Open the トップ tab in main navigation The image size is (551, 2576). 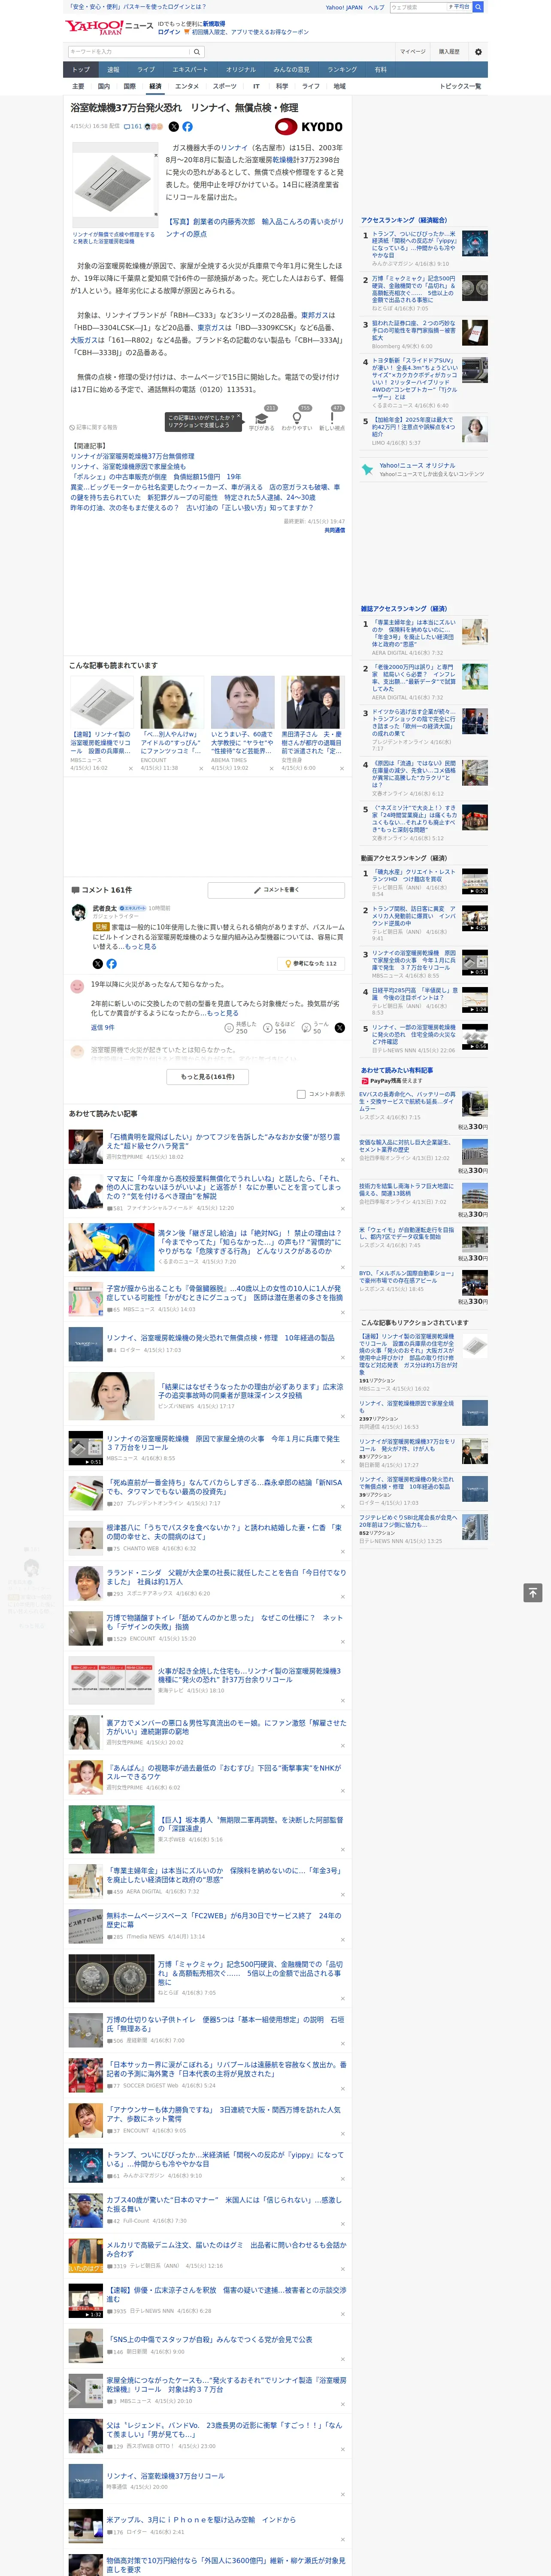[81, 70]
